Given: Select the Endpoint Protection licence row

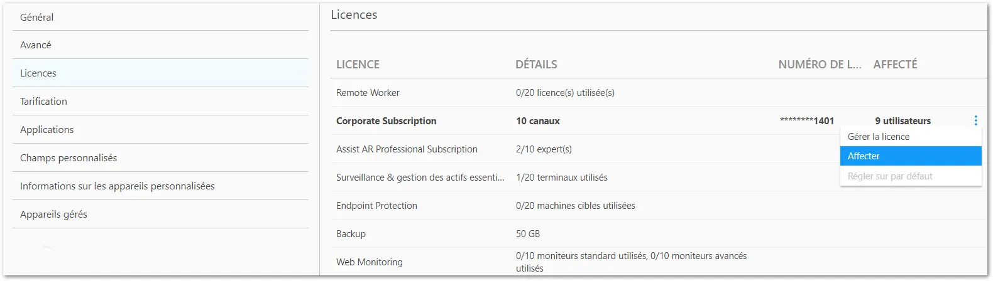Looking at the screenshot, I should (659, 206).
